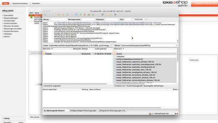
Task: Expand Service menu entry
Action: pos(7,37)
